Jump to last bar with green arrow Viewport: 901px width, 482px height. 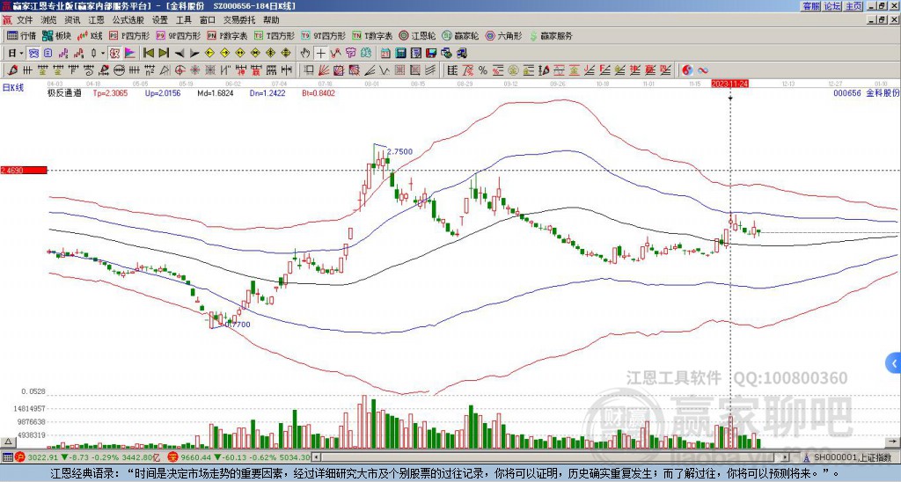click(x=164, y=53)
